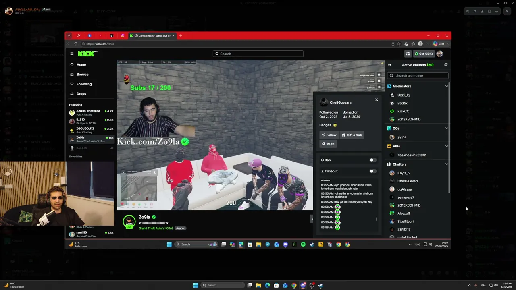Open a new browser tab
The height and width of the screenshot is (290, 516).
(181, 36)
